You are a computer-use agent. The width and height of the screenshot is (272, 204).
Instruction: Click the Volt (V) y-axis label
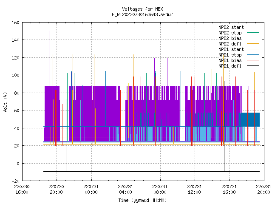[x=5, y=102]
